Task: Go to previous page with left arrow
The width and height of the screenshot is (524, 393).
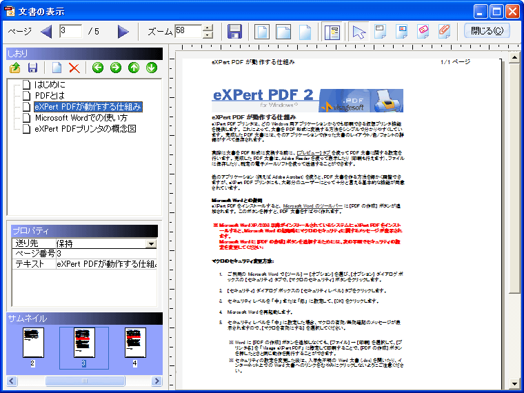Action: click(x=46, y=32)
